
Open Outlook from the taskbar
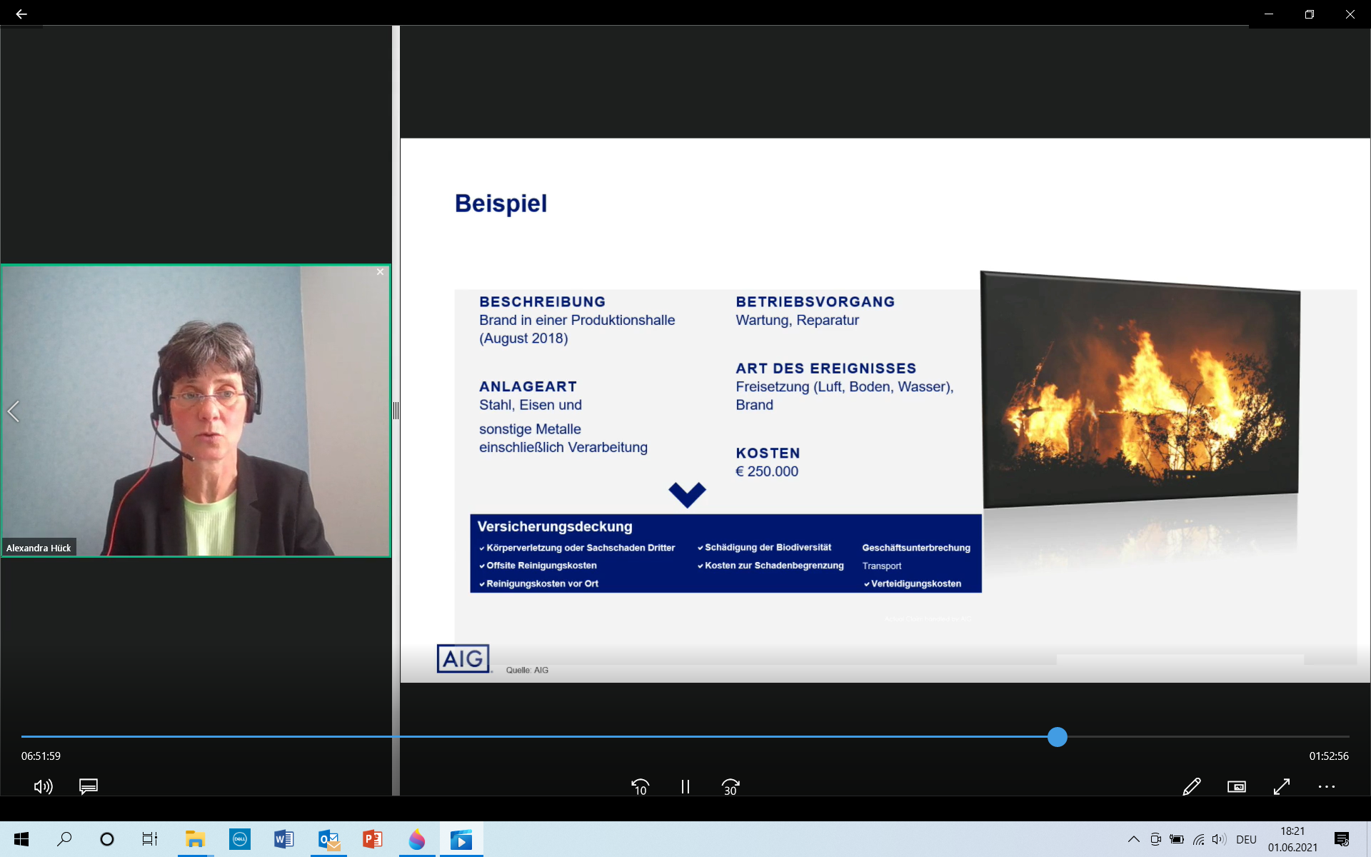328,839
